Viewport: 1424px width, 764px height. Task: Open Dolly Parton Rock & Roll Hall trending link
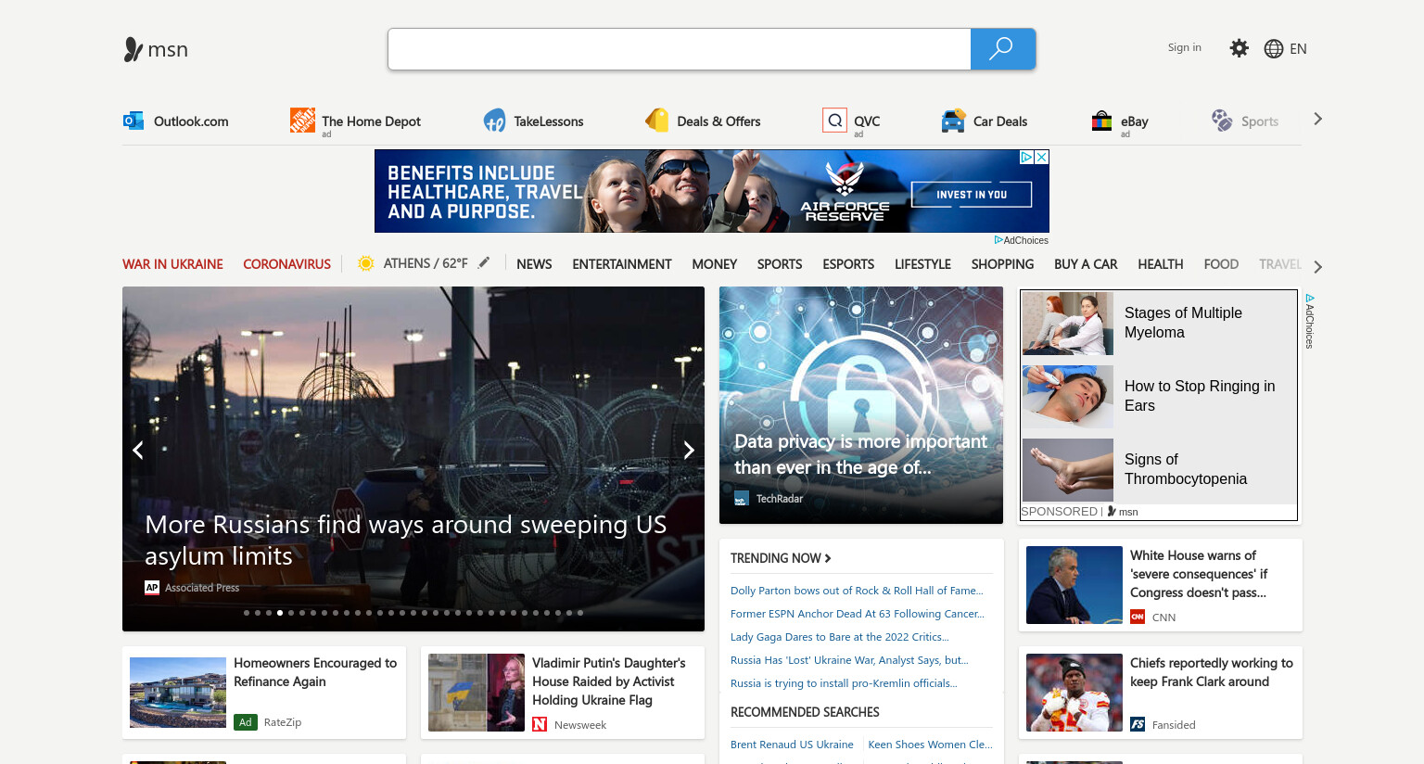pyautogui.click(x=857, y=591)
